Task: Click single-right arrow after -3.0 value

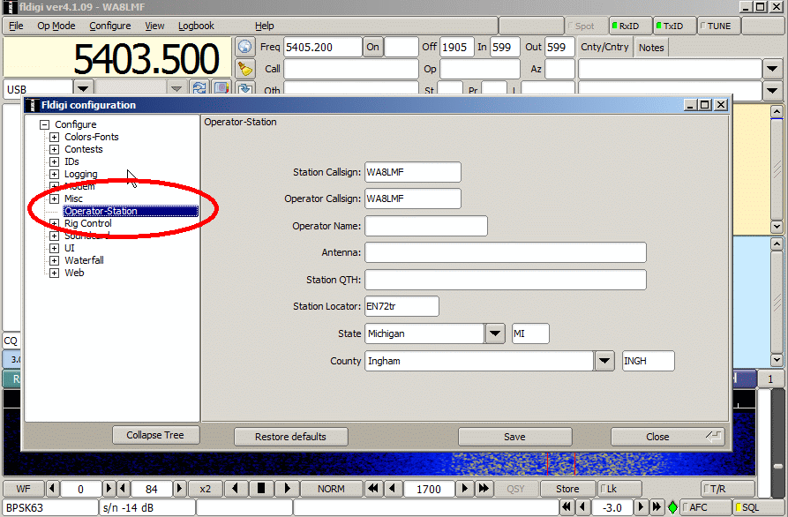Action: pos(641,507)
